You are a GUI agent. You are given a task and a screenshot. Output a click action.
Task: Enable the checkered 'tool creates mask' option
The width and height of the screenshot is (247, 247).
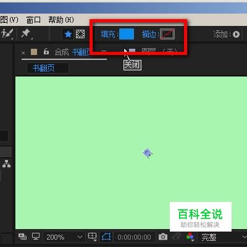(80, 34)
